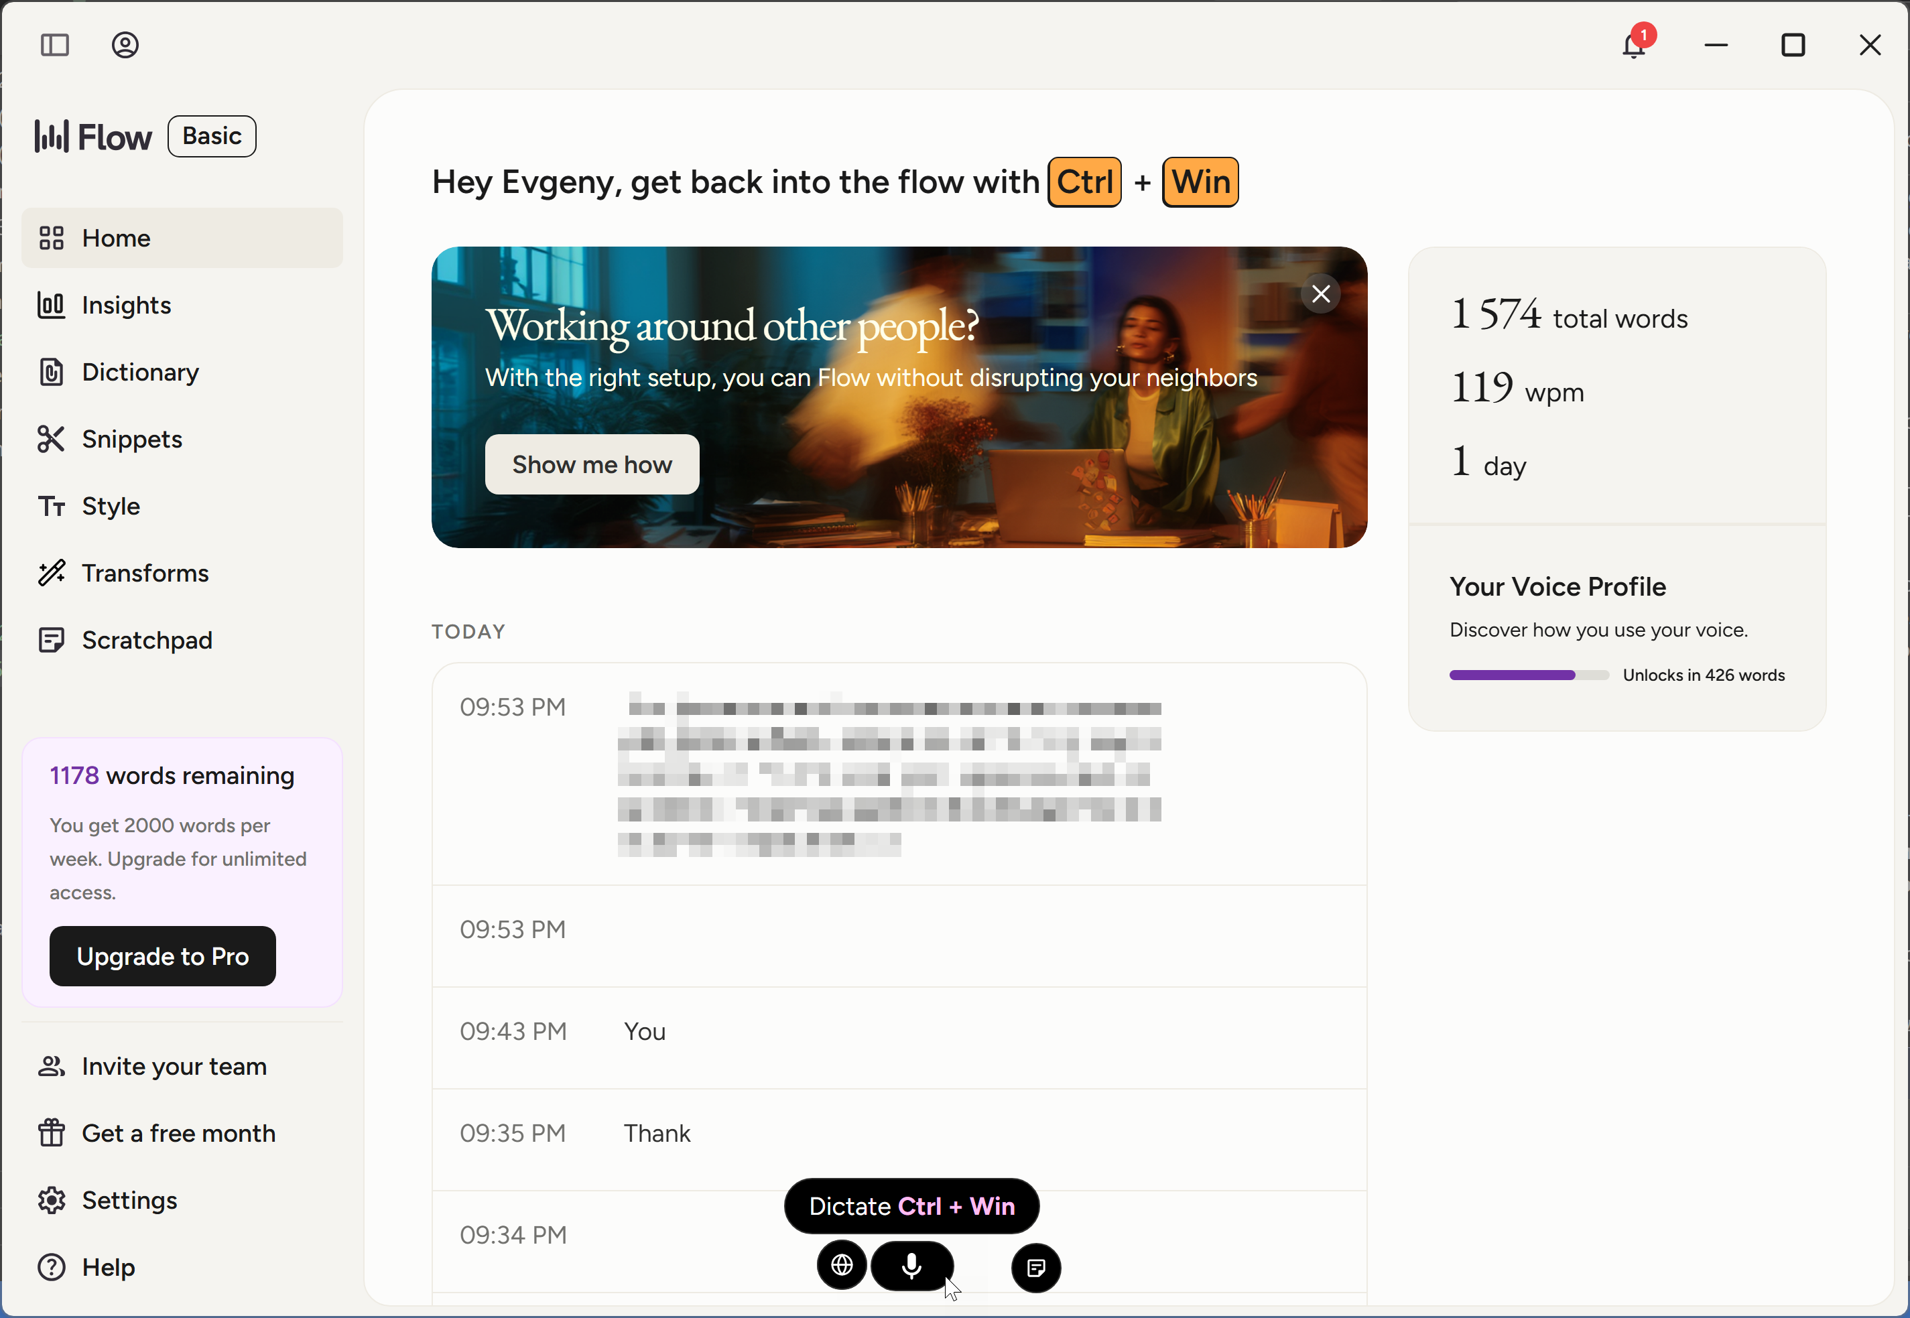This screenshot has height=1318, width=1910.
Task: Click the Snippets scissors icon
Action: (x=51, y=438)
